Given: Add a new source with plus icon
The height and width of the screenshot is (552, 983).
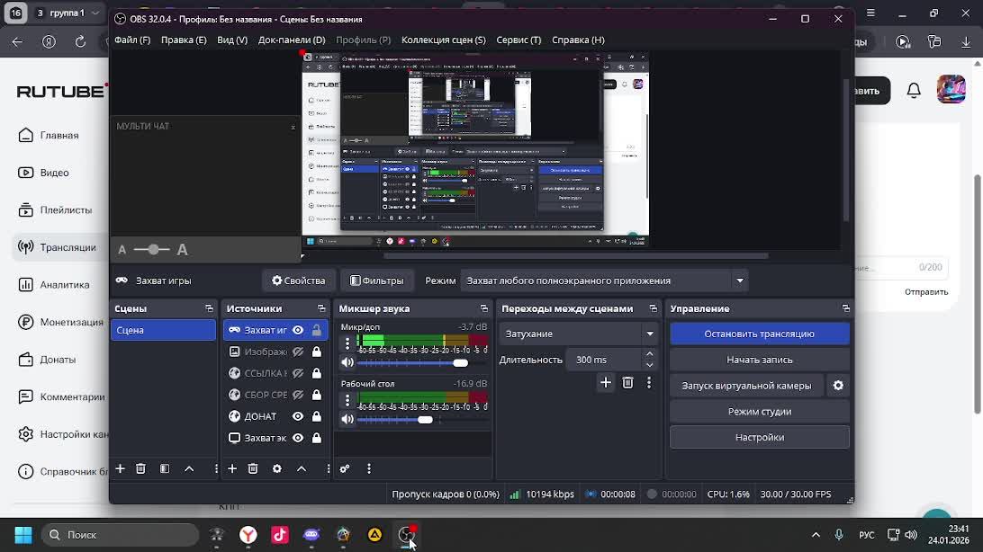Looking at the screenshot, I should click(232, 468).
